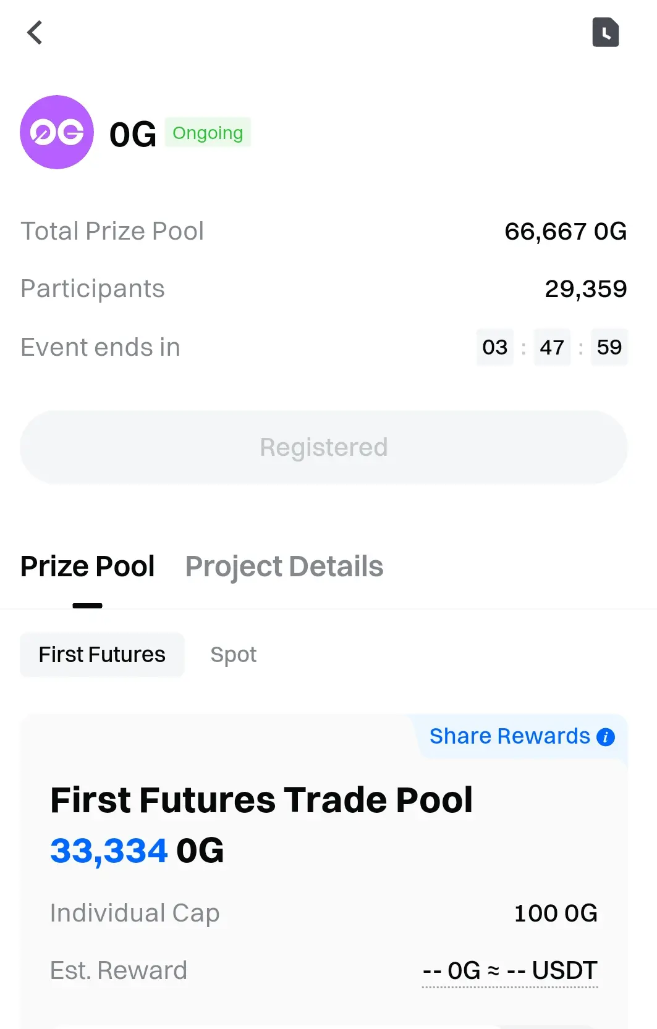Tap the Total Prize Pool value
The image size is (657, 1029).
coord(566,232)
